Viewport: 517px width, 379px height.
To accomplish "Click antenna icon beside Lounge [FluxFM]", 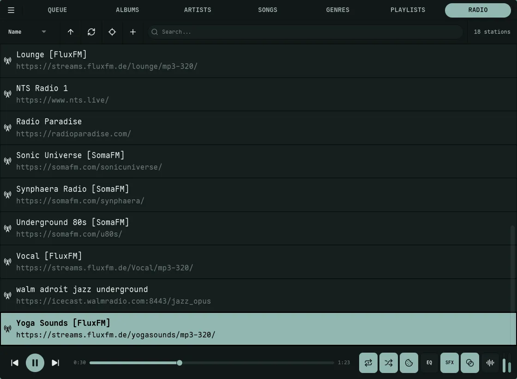I will point(7,61).
